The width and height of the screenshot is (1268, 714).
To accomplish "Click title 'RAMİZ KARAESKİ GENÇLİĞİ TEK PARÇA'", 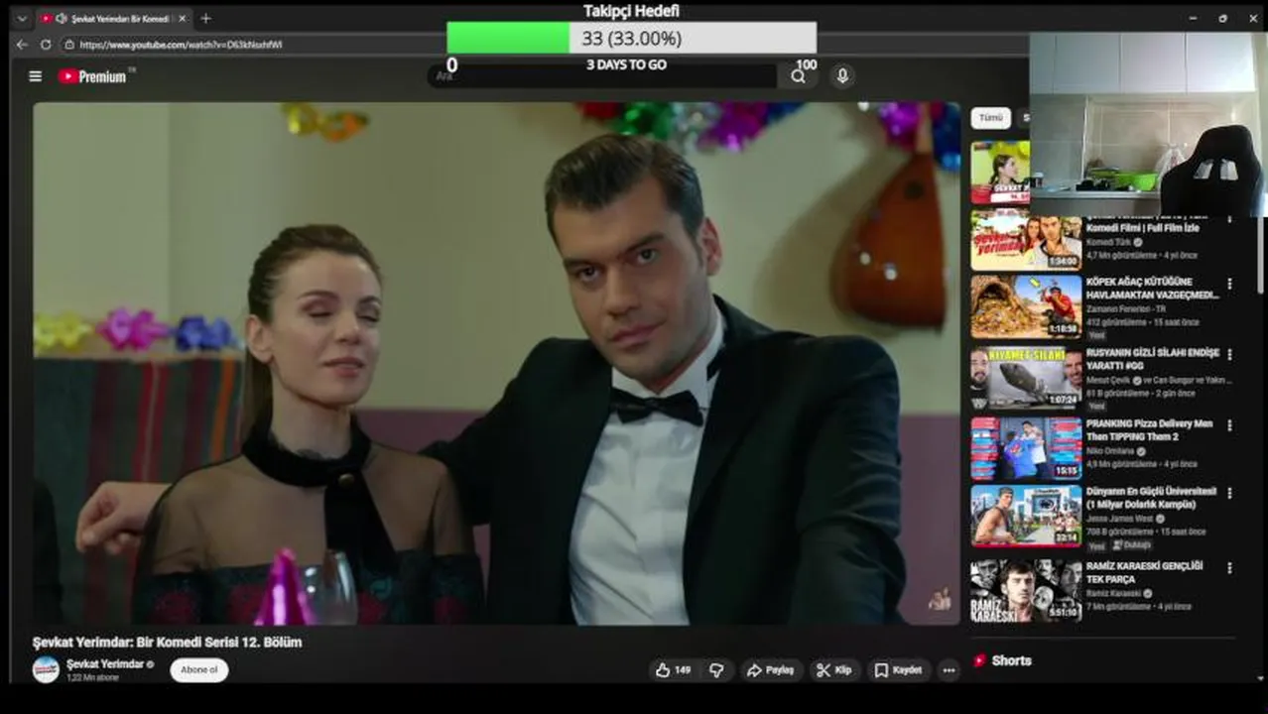I will click(1144, 572).
